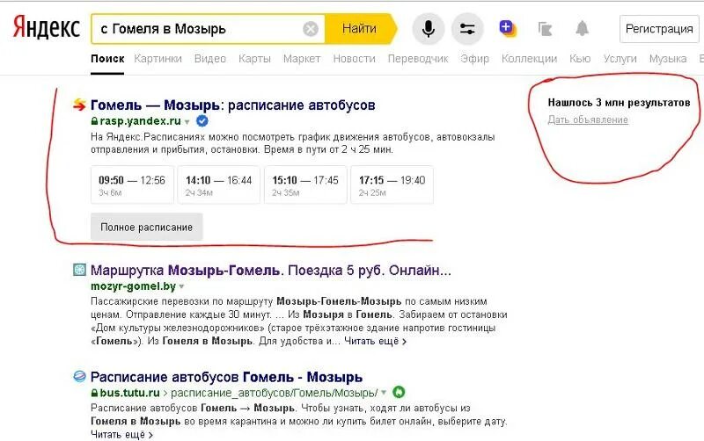Screen dimensions: 704x441
Task: Select the 17:15 — 19:40 bus departure card
Action: click(392, 184)
